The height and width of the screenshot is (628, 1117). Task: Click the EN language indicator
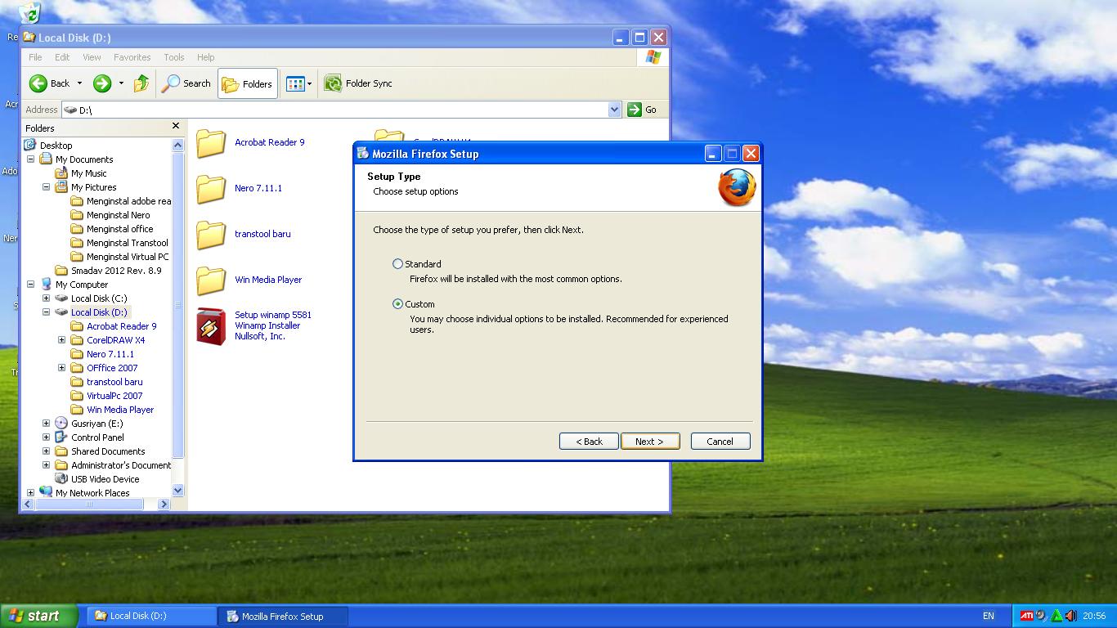pos(989,617)
